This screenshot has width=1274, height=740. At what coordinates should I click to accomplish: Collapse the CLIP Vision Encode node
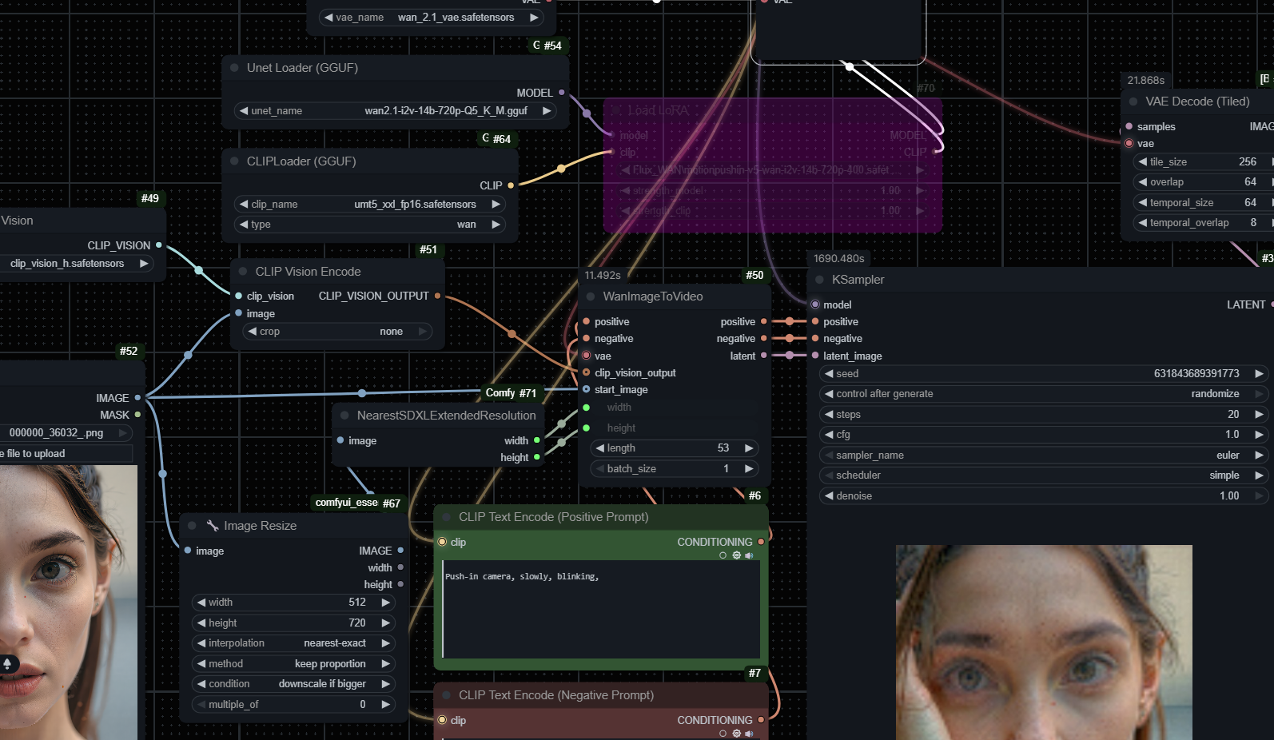pos(243,272)
